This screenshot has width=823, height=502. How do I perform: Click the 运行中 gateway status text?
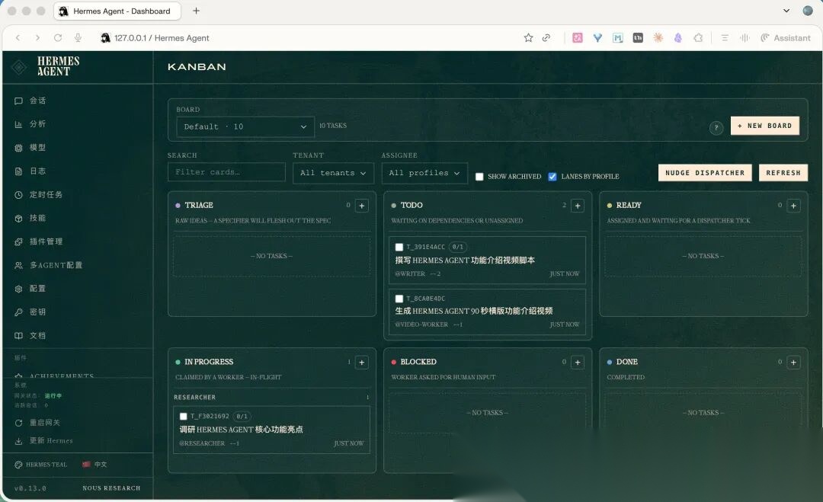(53, 396)
